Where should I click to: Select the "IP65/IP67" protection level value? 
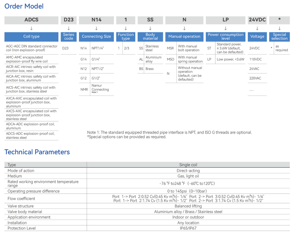pos(188,228)
